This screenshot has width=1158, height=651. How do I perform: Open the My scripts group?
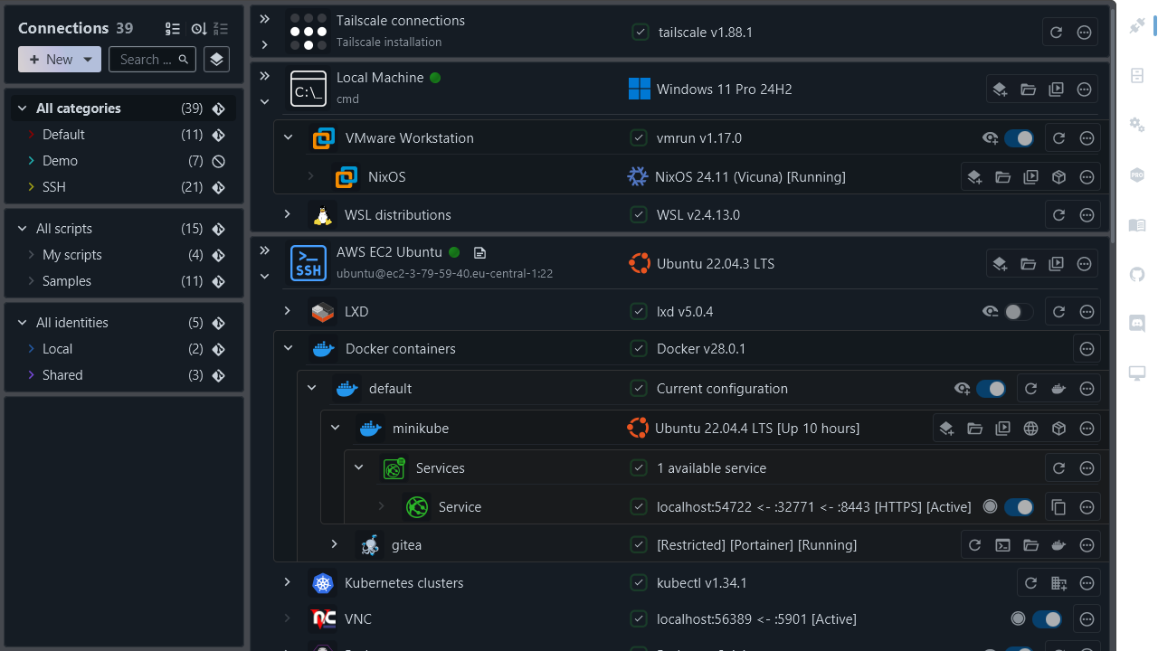(72, 255)
